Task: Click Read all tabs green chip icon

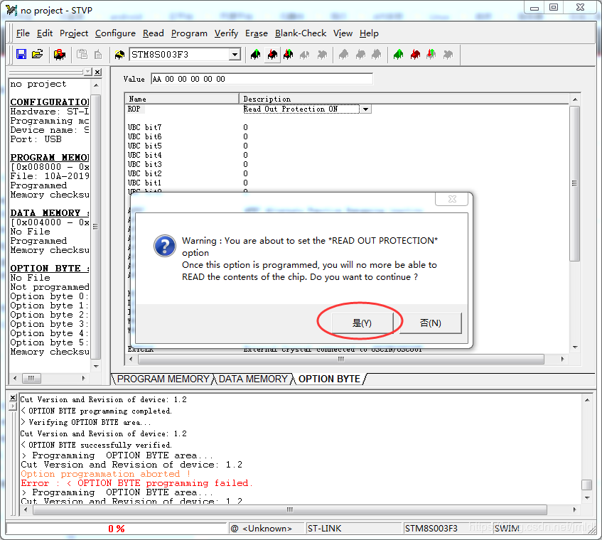Action: tap(399, 55)
